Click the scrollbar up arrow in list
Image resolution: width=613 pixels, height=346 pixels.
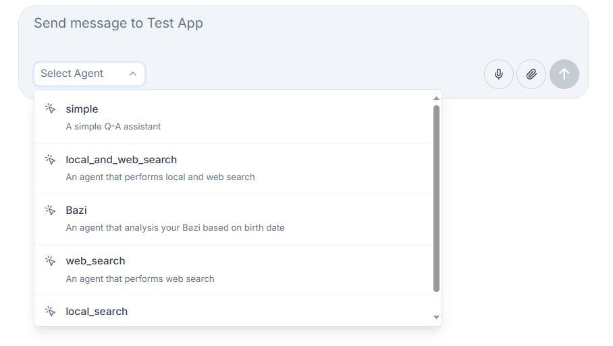(x=436, y=98)
